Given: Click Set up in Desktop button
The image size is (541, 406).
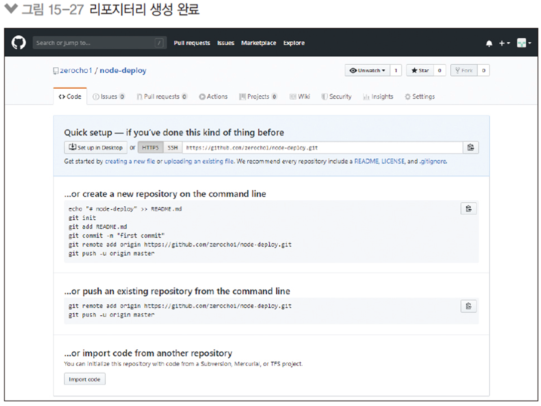Looking at the screenshot, I should tap(96, 147).
